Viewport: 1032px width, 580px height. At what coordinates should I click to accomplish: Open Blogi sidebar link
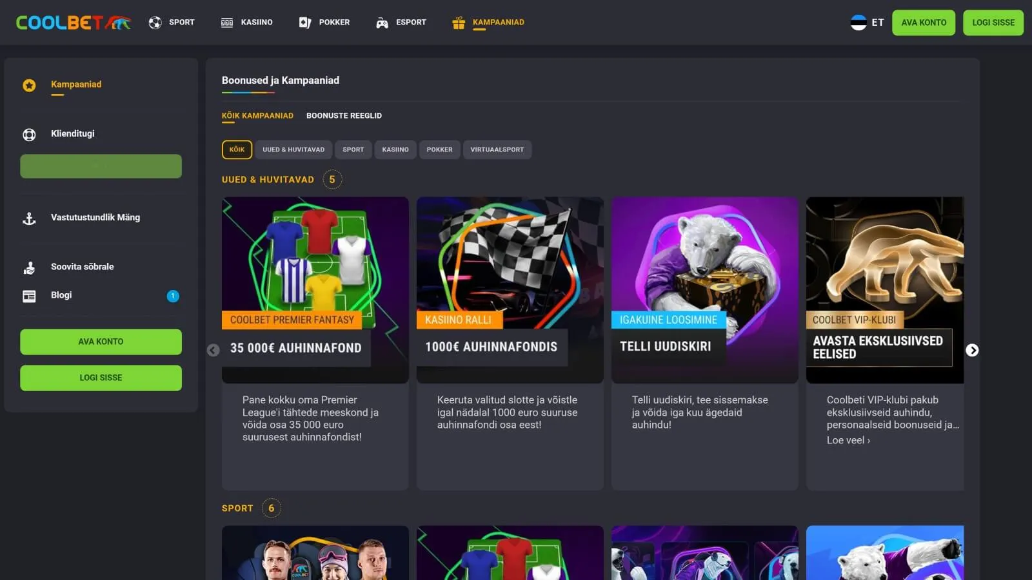(x=61, y=295)
